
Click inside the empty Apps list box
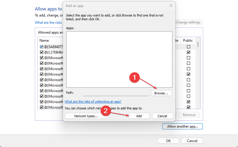pos(119,59)
